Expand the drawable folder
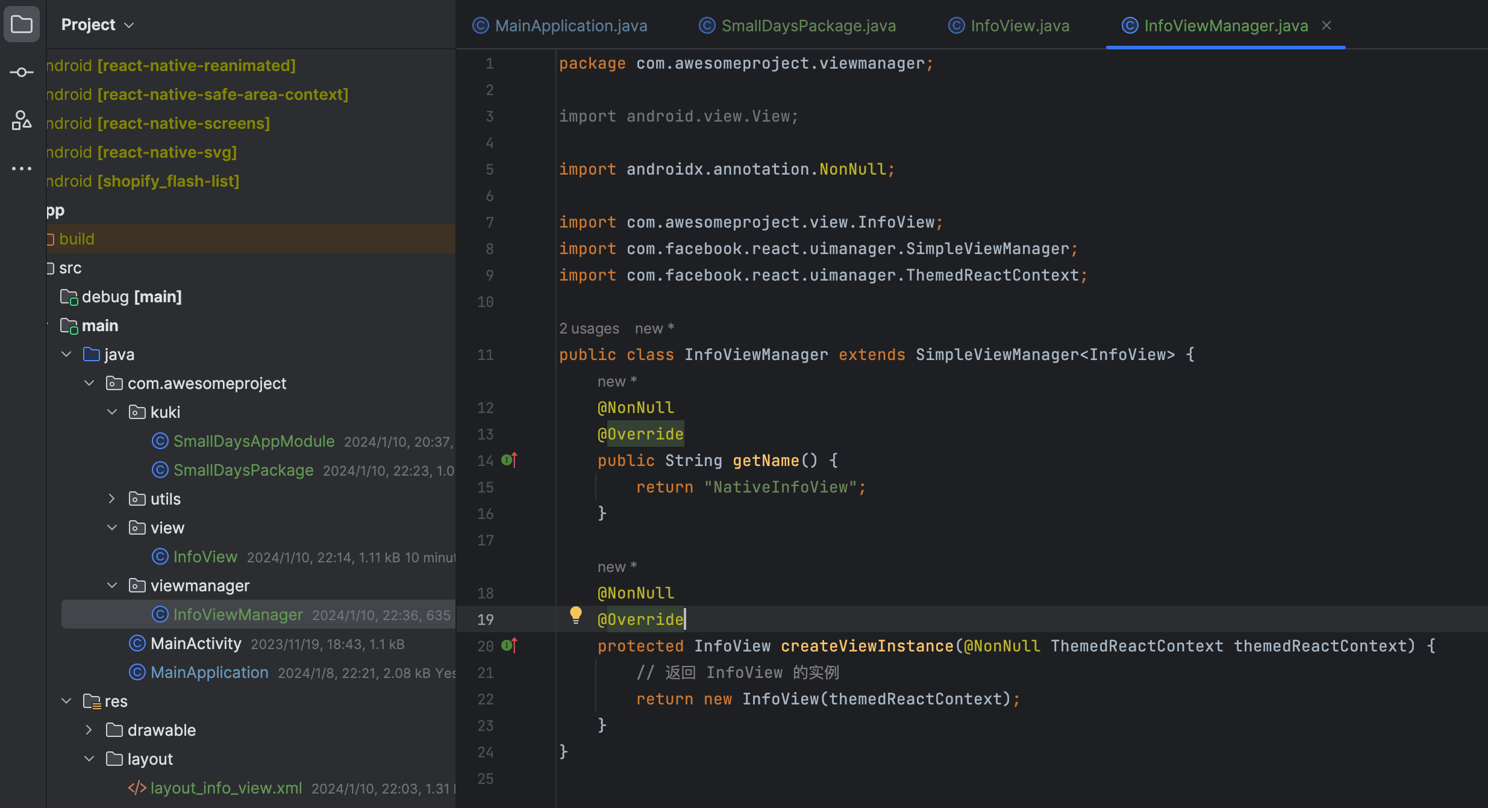The height and width of the screenshot is (808, 1488). point(90,730)
